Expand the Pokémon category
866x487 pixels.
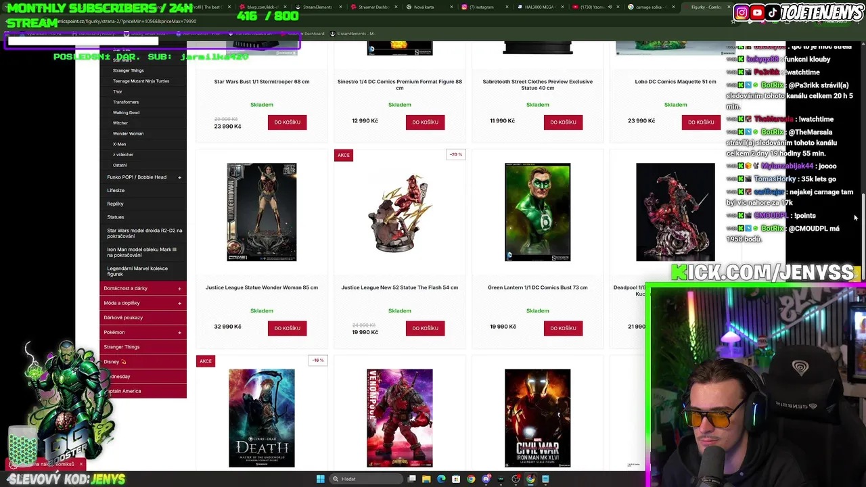coord(179,332)
